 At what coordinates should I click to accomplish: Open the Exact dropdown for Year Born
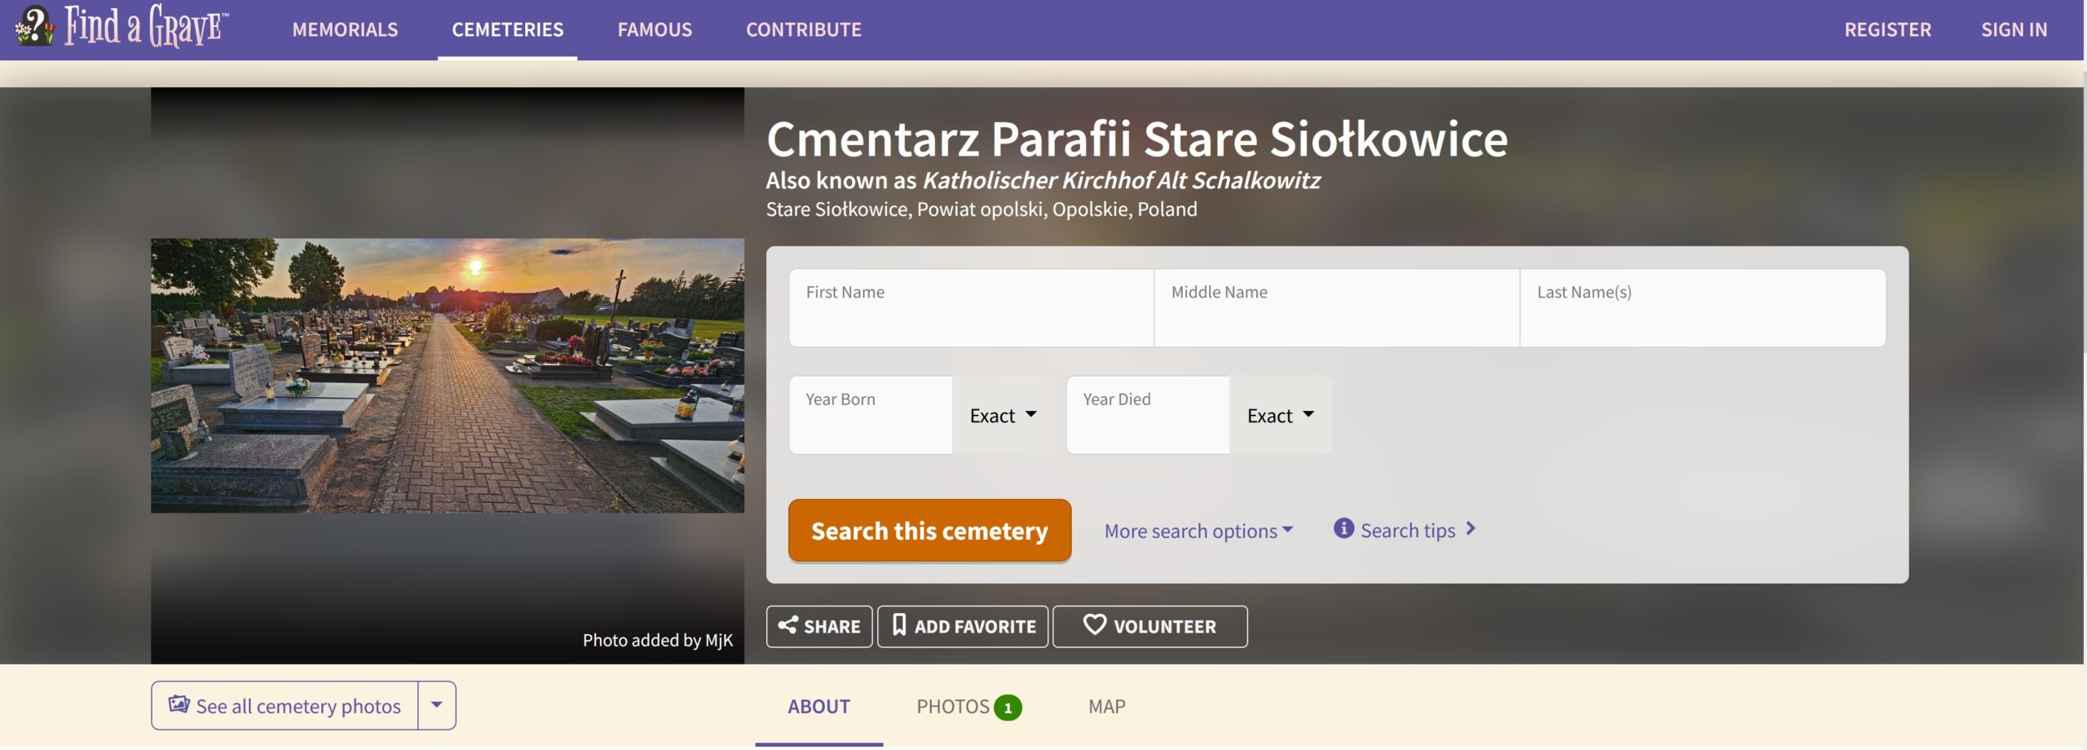coord(1004,414)
